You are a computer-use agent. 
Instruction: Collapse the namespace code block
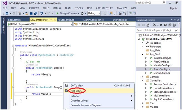pos(13,46)
